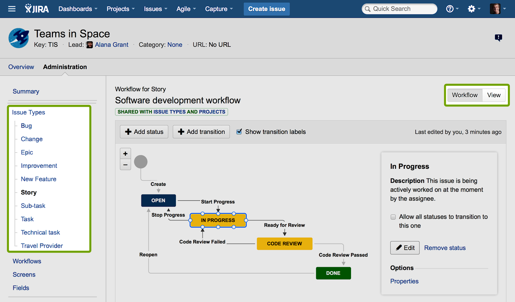Enable Allow all statuses to transition
This screenshot has height=302, width=515.
click(393, 217)
